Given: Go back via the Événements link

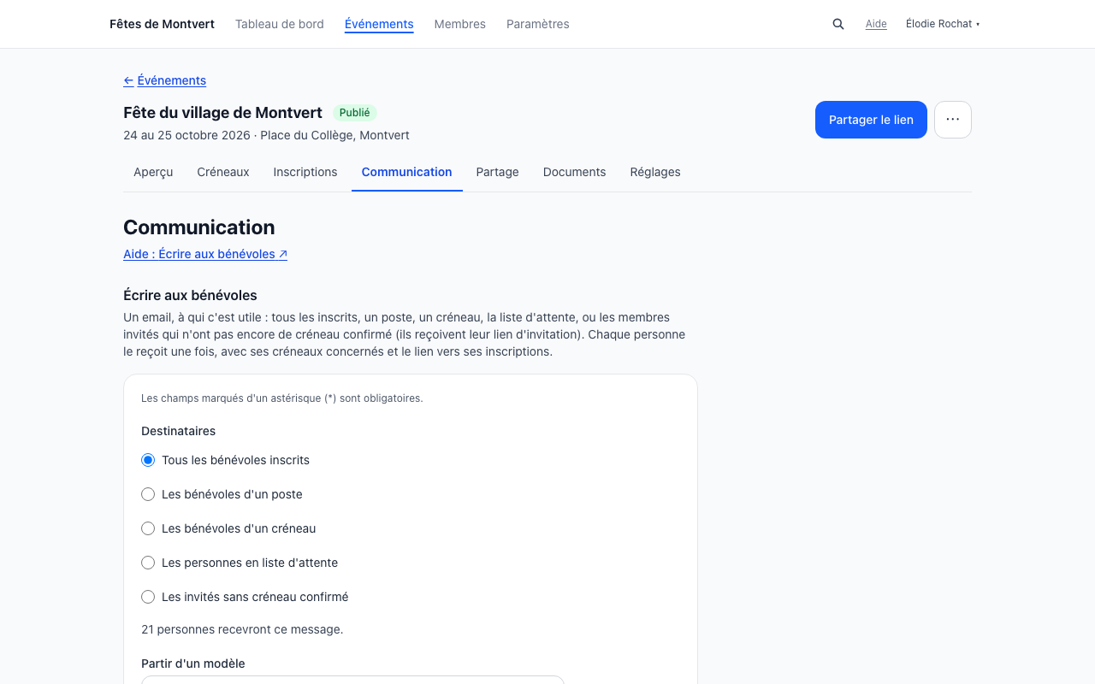Looking at the screenshot, I should coord(165,80).
